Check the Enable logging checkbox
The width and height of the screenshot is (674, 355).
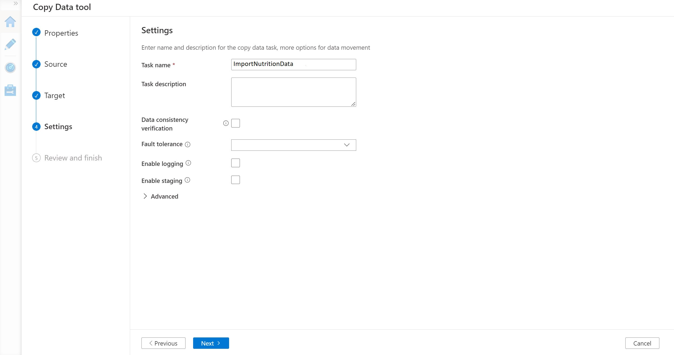(x=235, y=163)
